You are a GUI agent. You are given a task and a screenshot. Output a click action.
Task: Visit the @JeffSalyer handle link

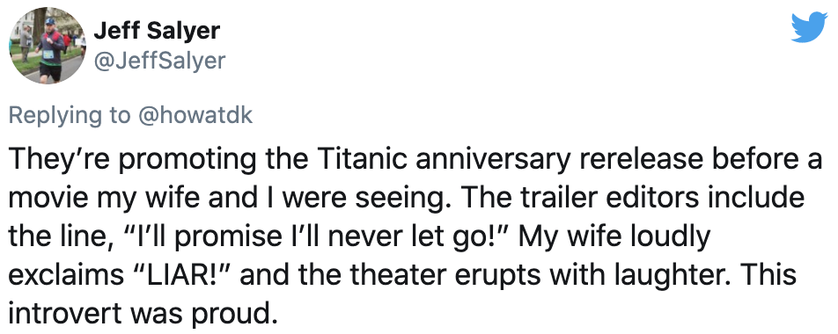(159, 62)
